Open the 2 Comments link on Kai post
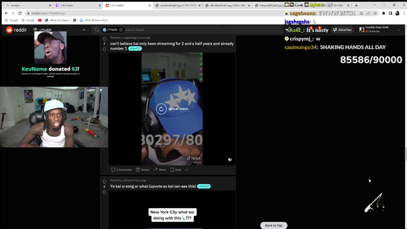Image resolution: width=407 pixels, height=229 pixels. click(121, 170)
